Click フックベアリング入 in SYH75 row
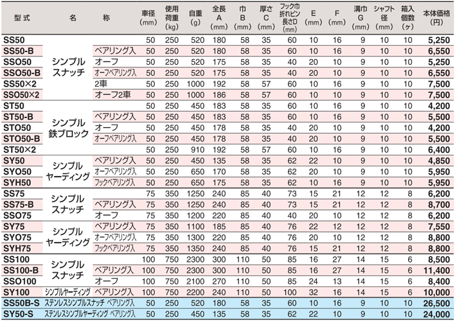Viewport: 455px width, 321px height. click(114, 249)
